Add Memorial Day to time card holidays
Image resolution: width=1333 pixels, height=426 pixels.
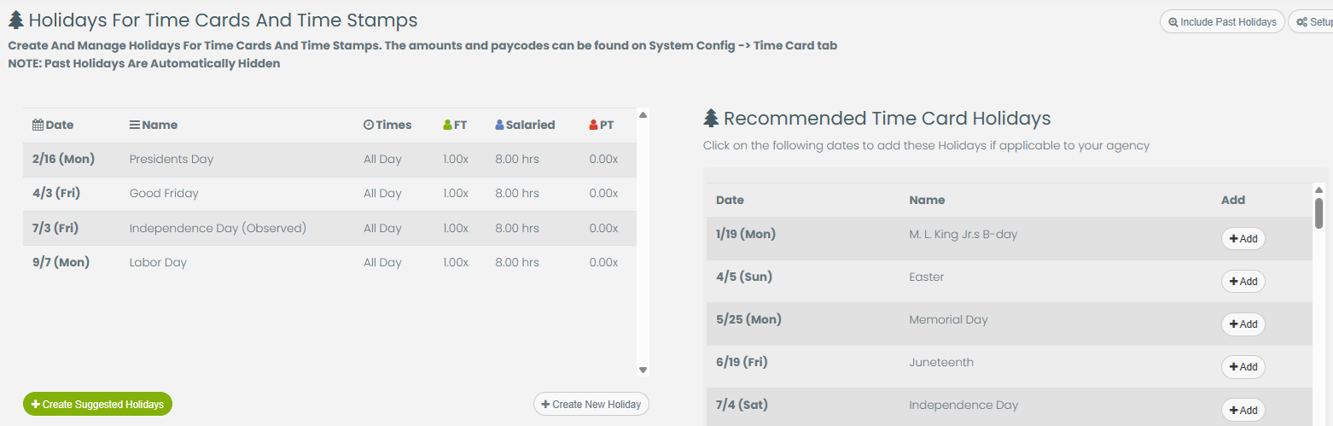coord(1243,324)
